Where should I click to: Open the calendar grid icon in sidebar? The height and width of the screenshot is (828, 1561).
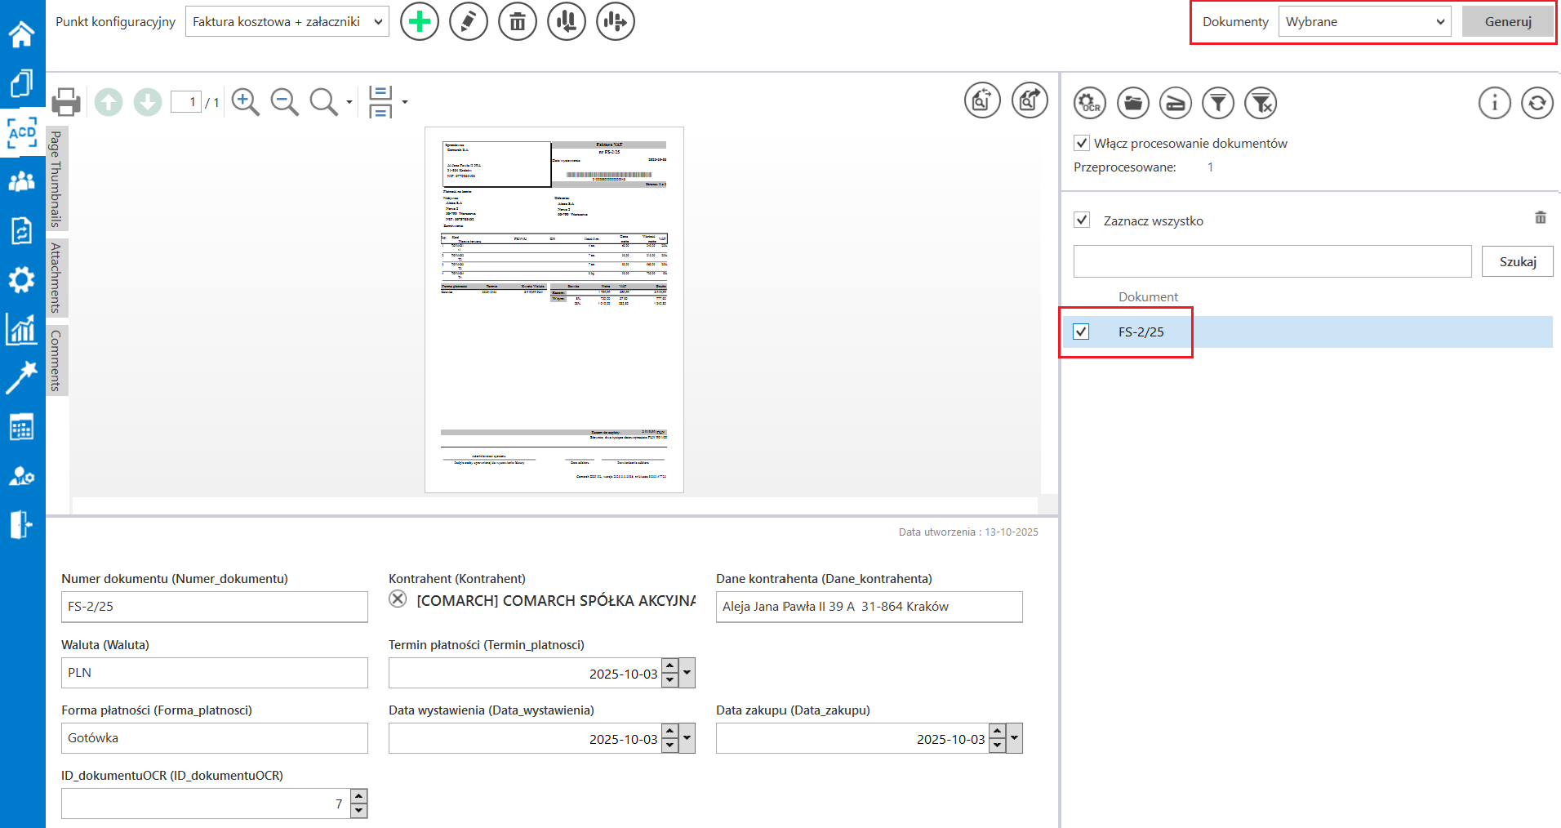pos(21,427)
